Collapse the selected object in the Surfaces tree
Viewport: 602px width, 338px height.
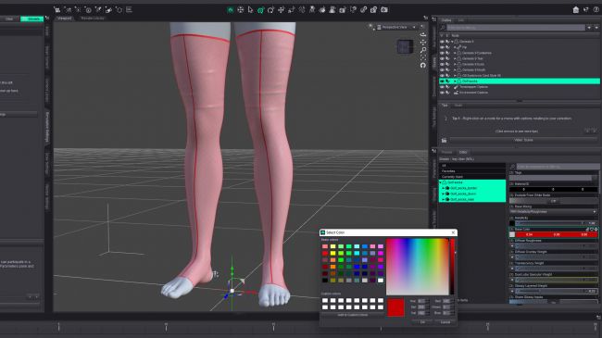pyautogui.click(x=441, y=182)
